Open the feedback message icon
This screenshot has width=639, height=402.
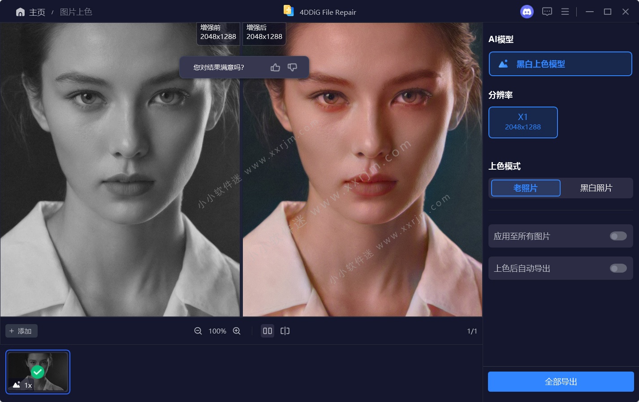tap(547, 12)
